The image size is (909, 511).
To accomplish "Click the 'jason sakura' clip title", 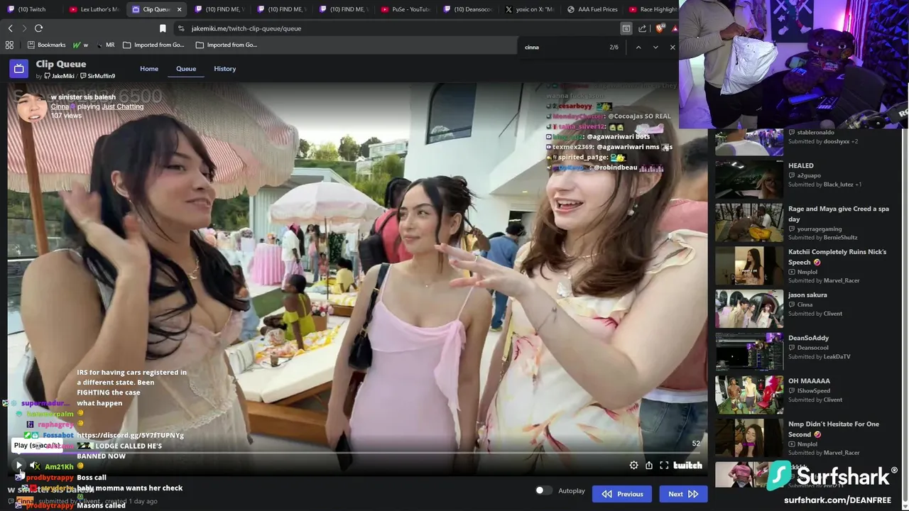I will pos(807,295).
